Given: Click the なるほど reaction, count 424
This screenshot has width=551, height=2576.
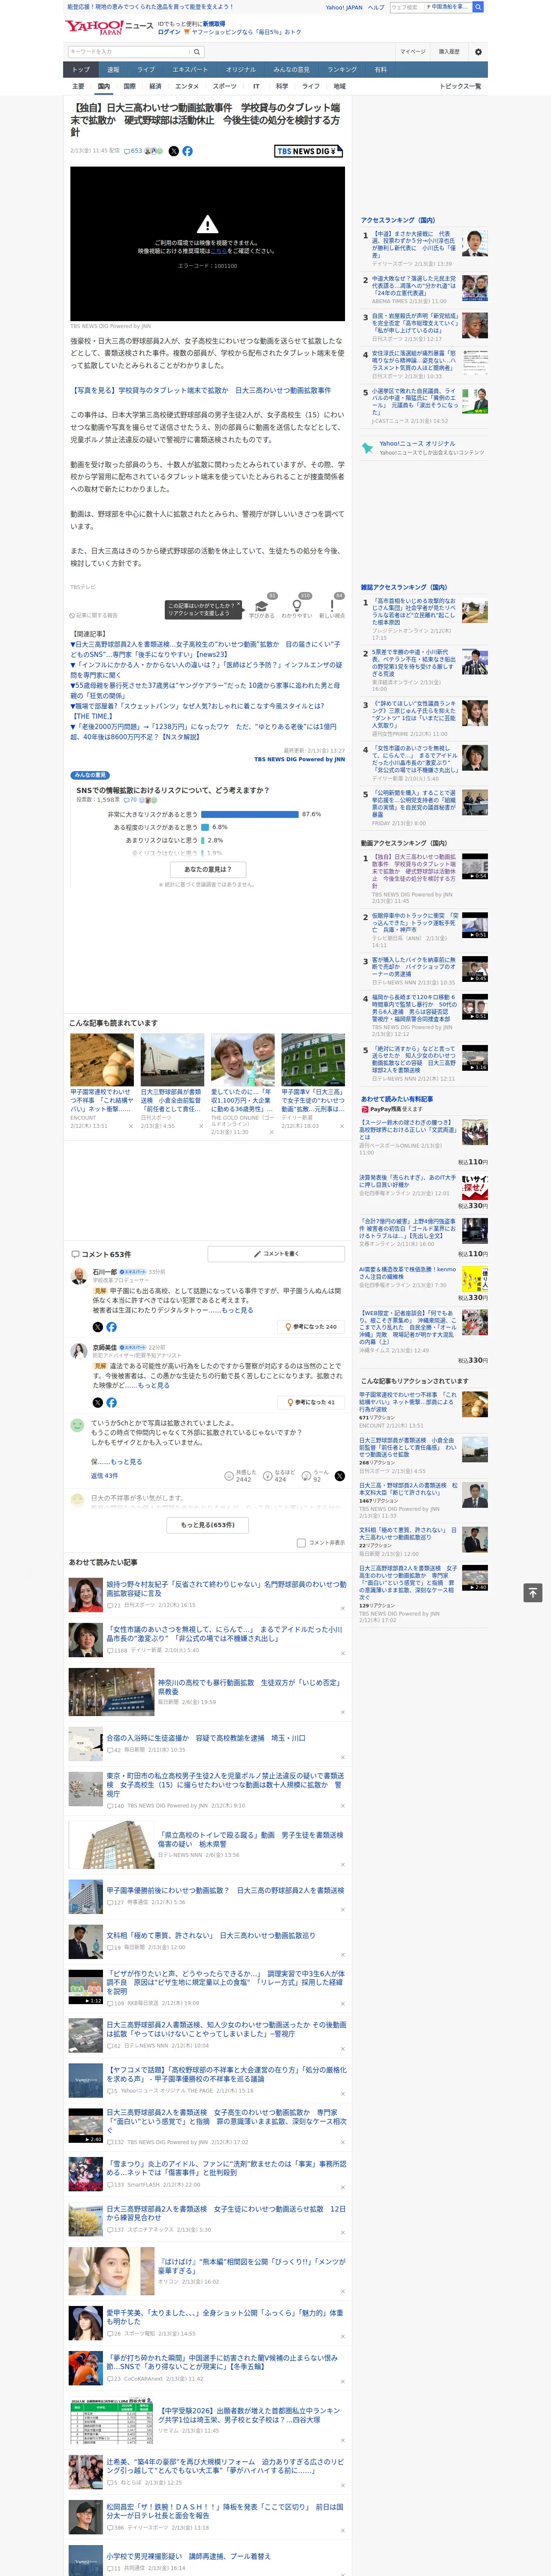Looking at the screenshot, I should tap(280, 1475).
